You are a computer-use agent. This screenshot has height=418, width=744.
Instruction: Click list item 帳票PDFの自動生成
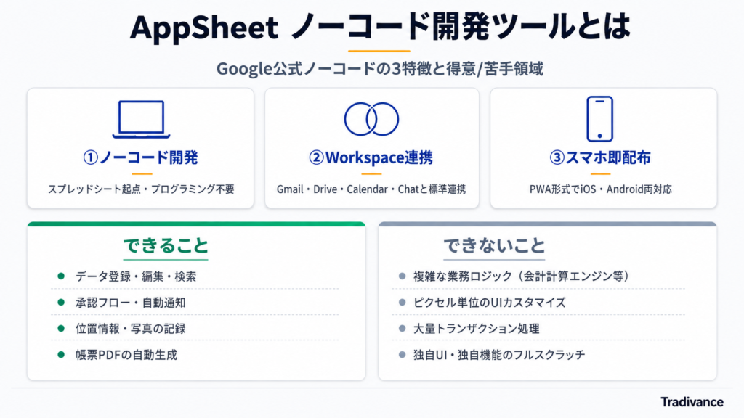click(126, 354)
